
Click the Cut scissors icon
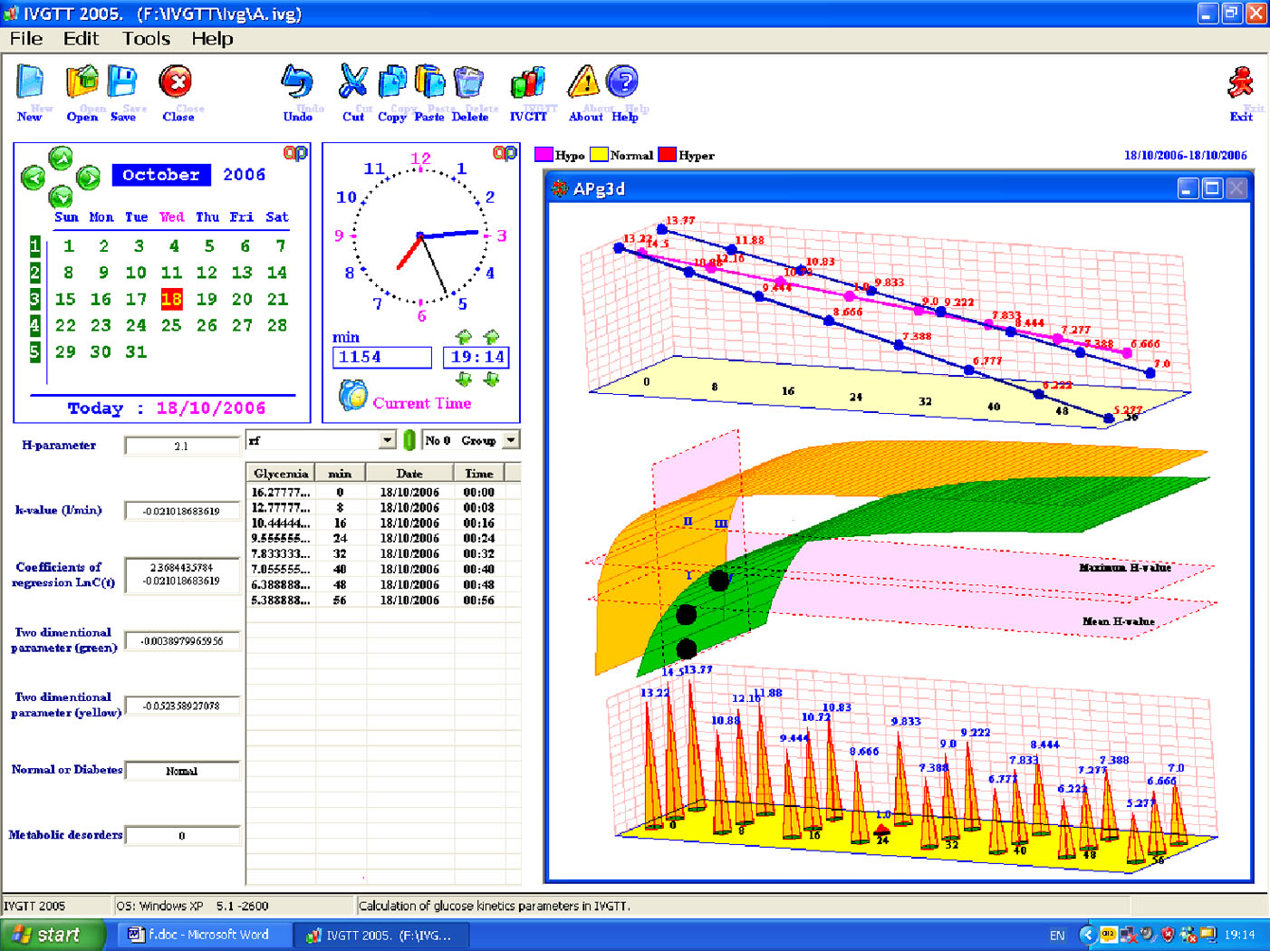352,84
